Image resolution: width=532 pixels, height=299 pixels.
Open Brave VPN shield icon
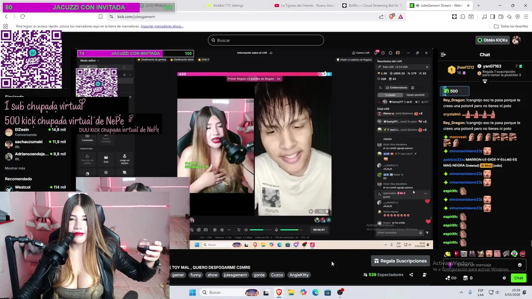[x=517, y=17]
